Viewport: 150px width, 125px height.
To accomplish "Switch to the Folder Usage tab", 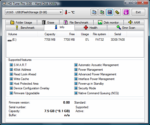I will [21, 22].
